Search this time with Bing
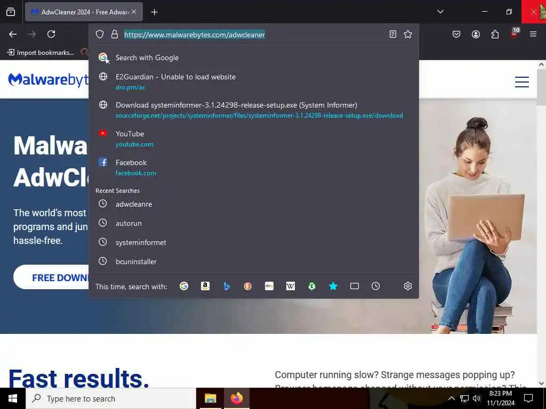Image resolution: width=546 pixels, height=409 pixels. [x=226, y=286]
